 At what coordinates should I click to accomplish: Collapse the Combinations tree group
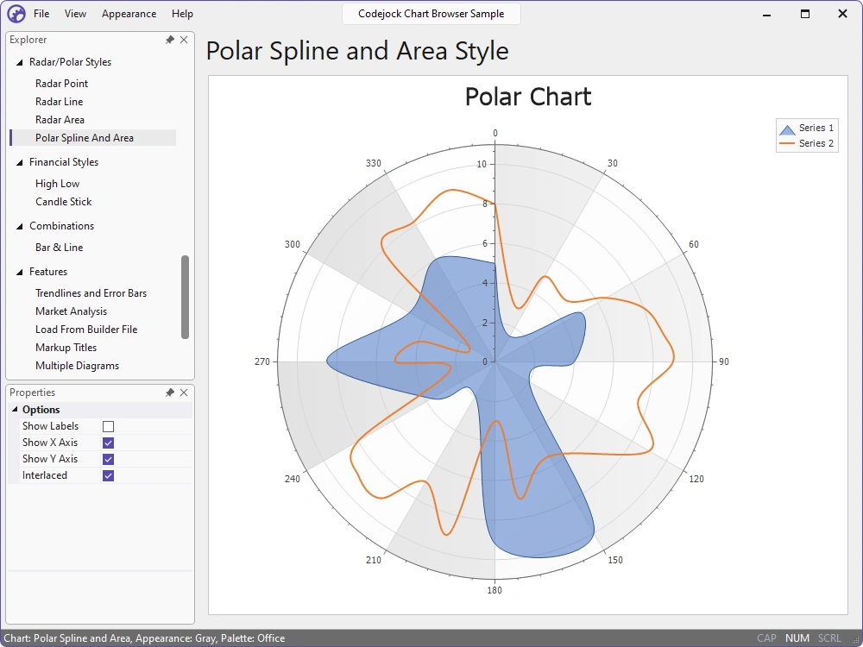click(x=19, y=226)
